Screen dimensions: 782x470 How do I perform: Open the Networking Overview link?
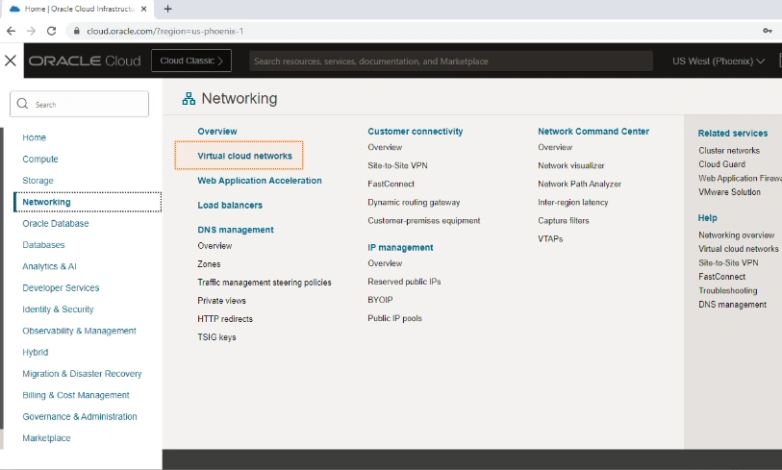217,131
